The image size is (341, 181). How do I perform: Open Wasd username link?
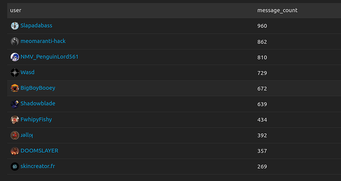pyautogui.click(x=27, y=72)
